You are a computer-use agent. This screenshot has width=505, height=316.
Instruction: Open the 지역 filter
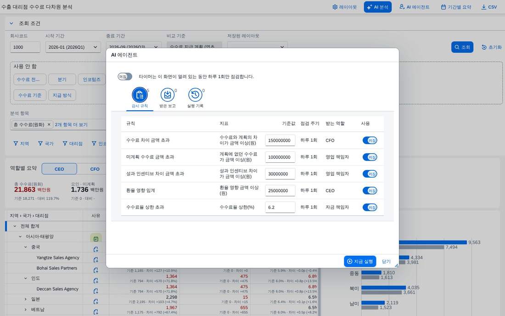coord(21,144)
